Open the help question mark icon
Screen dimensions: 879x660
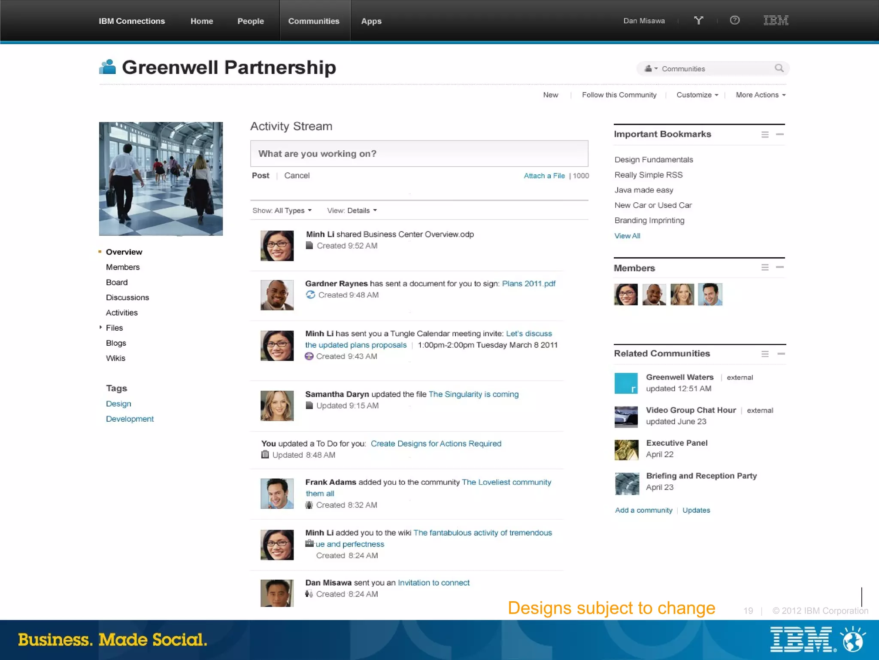(734, 20)
